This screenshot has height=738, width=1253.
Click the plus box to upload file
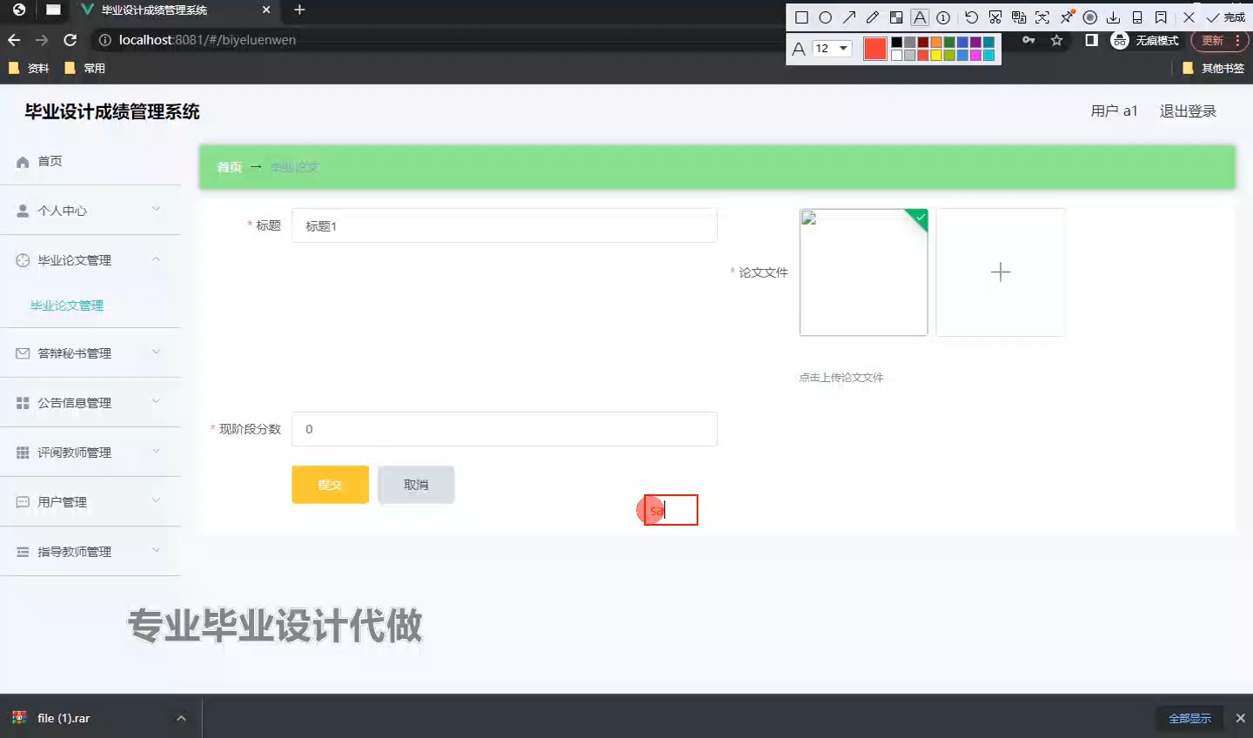(x=1001, y=272)
